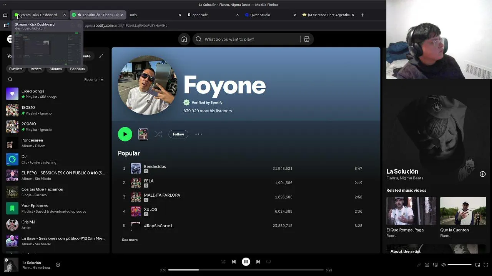The width and height of the screenshot is (492, 276).
Task: Expand Your Library with the arrows icon
Action: point(101,56)
